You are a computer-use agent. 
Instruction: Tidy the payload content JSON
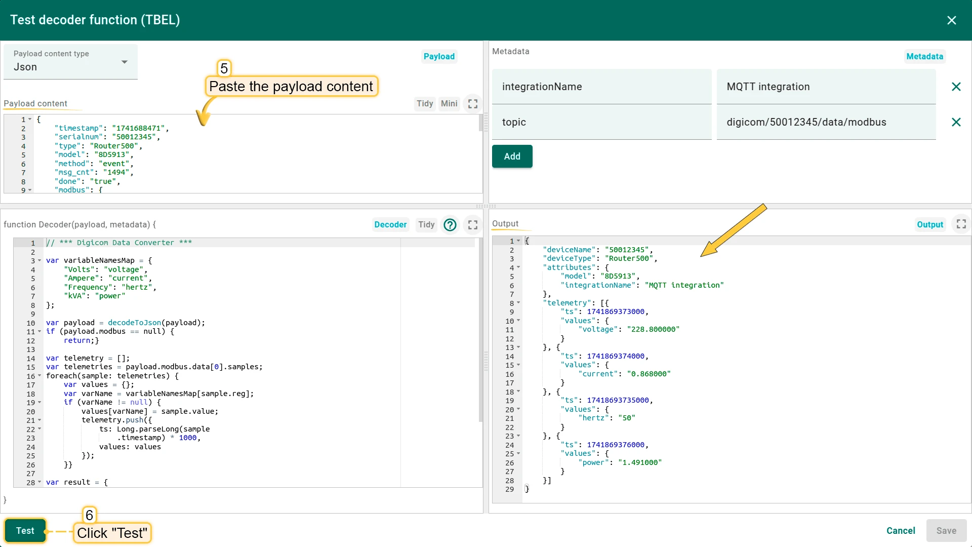click(x=425, y=103)
